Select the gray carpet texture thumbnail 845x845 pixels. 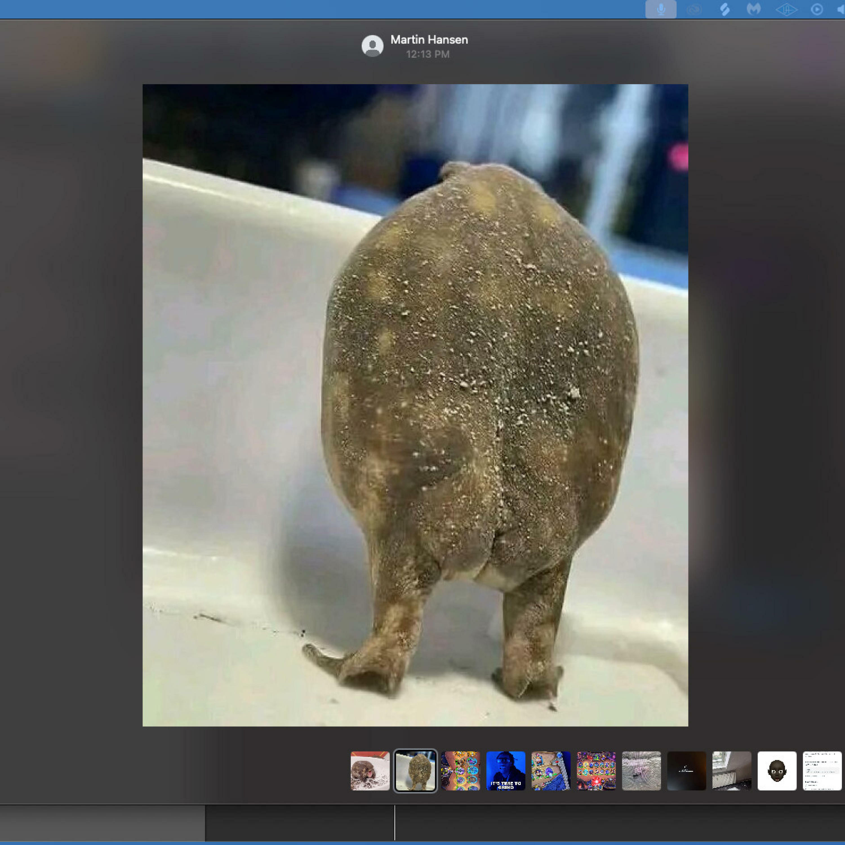click(641, 771)
